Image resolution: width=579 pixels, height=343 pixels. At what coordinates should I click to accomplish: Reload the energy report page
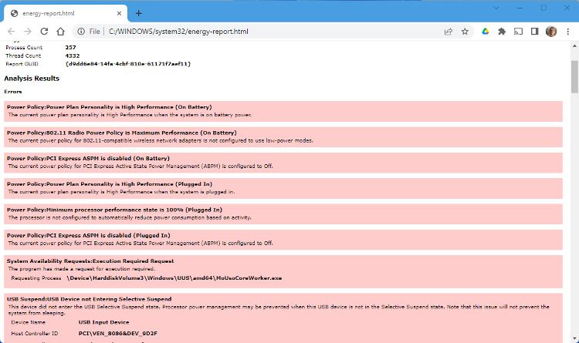click(44, 32)
